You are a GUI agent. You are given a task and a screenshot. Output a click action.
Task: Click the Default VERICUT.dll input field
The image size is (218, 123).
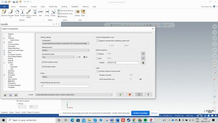point(123,63)
